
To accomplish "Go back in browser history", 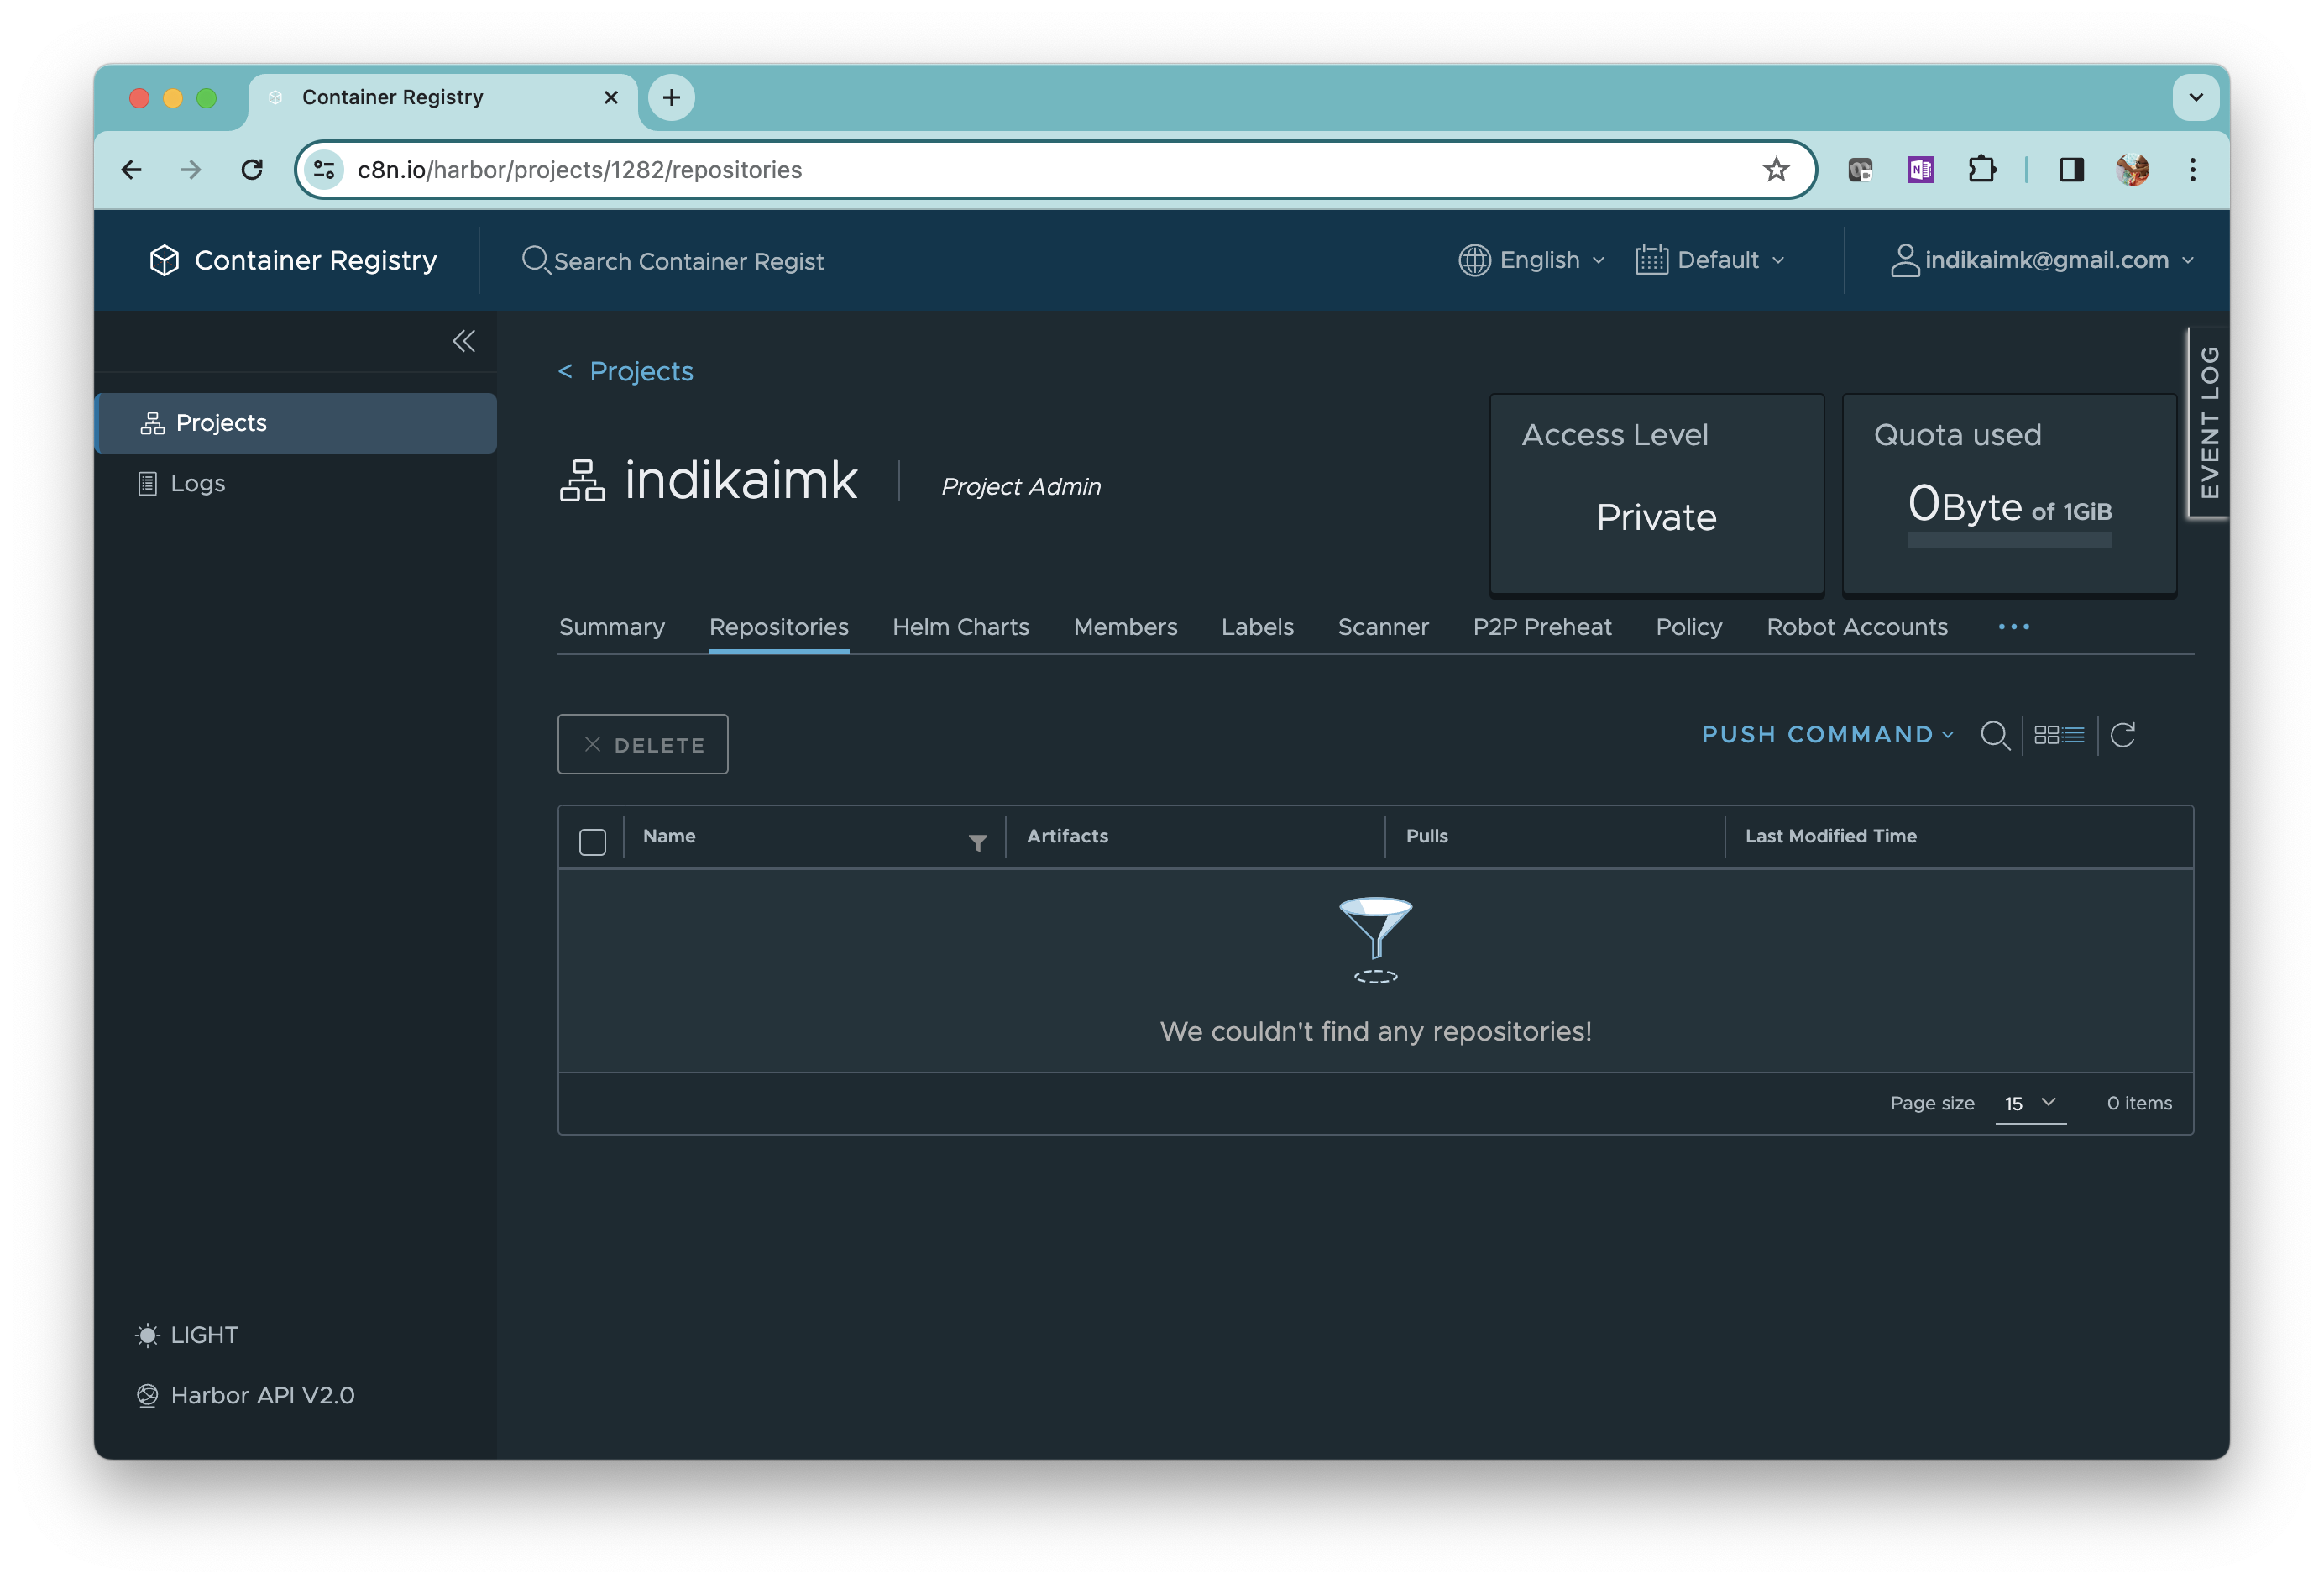I will pos(131,170).
